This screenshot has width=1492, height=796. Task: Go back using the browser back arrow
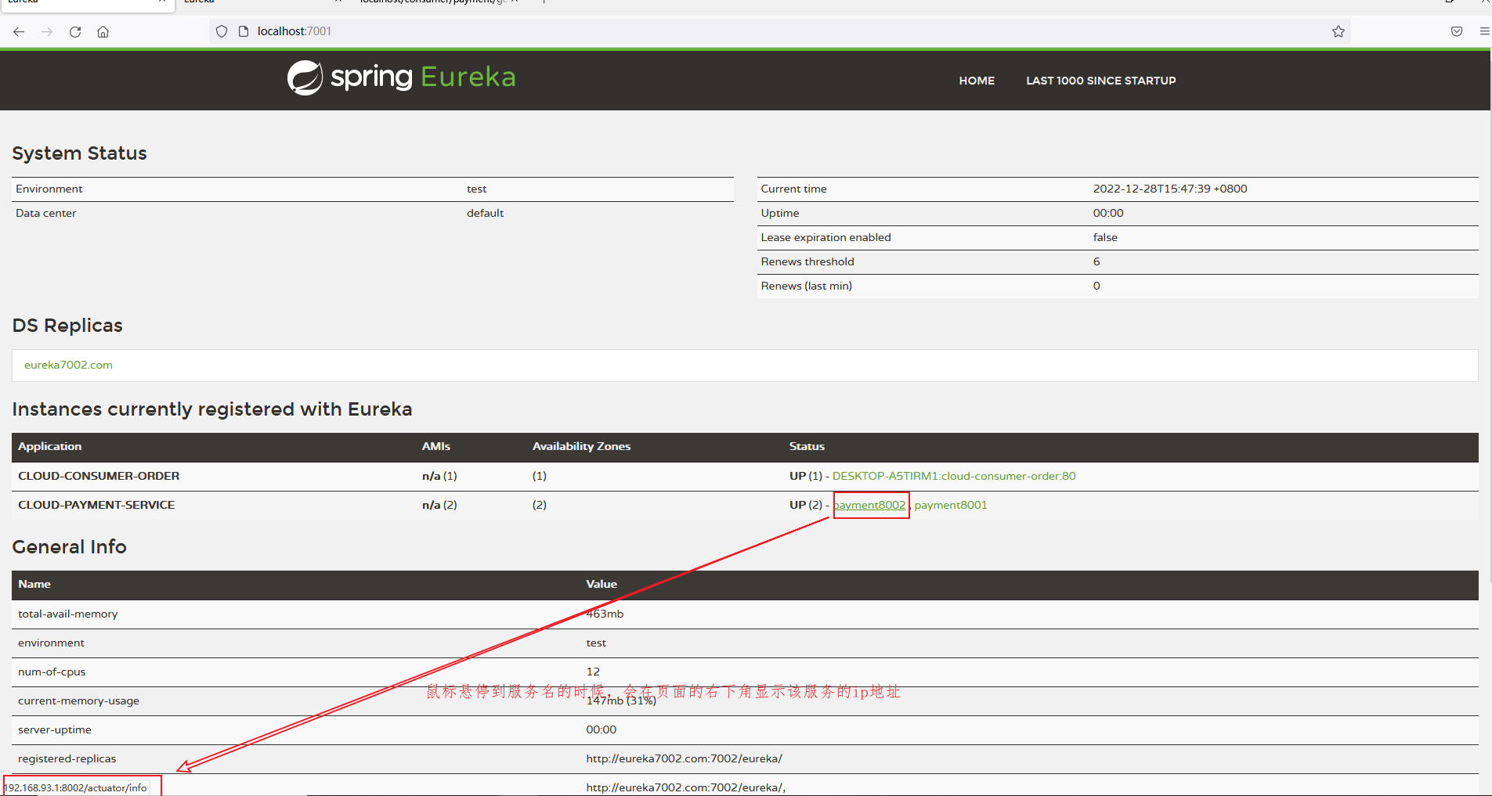click(x=19, y=31)
